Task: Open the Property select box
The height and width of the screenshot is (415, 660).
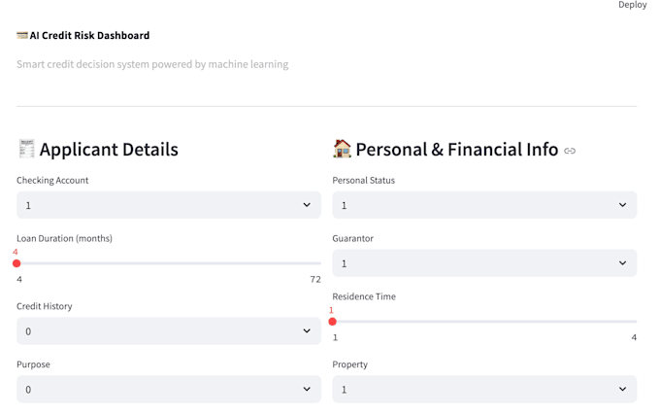Action: click(x=484, y=389)
